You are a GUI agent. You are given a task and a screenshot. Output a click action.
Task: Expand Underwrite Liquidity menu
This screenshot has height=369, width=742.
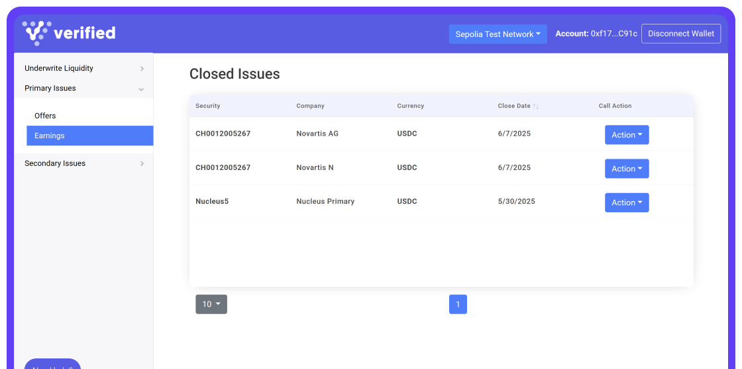click(84, 69)
